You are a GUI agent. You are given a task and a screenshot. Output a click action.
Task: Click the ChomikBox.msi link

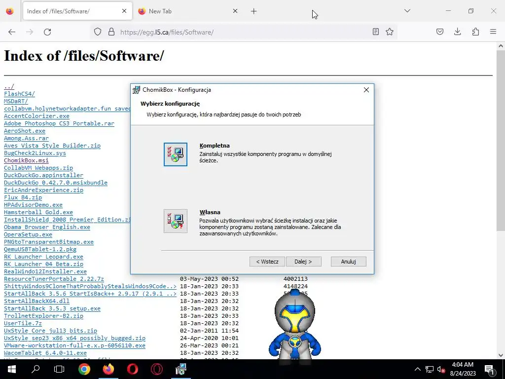[x=26, y=160]
